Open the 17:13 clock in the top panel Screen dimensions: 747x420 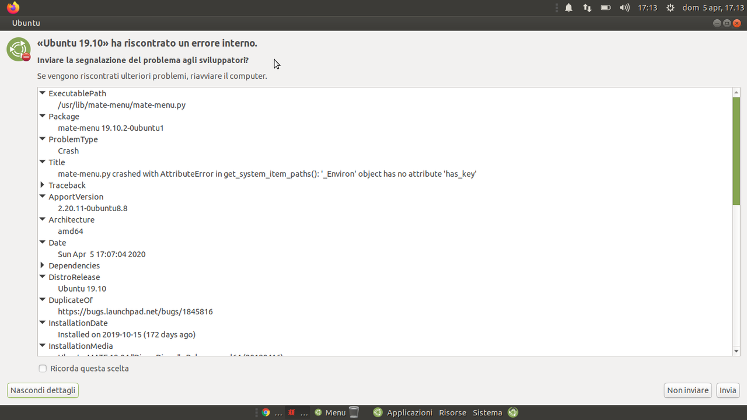point(647,8)
